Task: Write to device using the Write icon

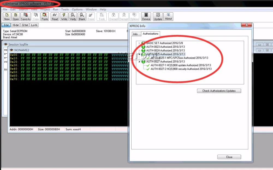Action: 64,17
